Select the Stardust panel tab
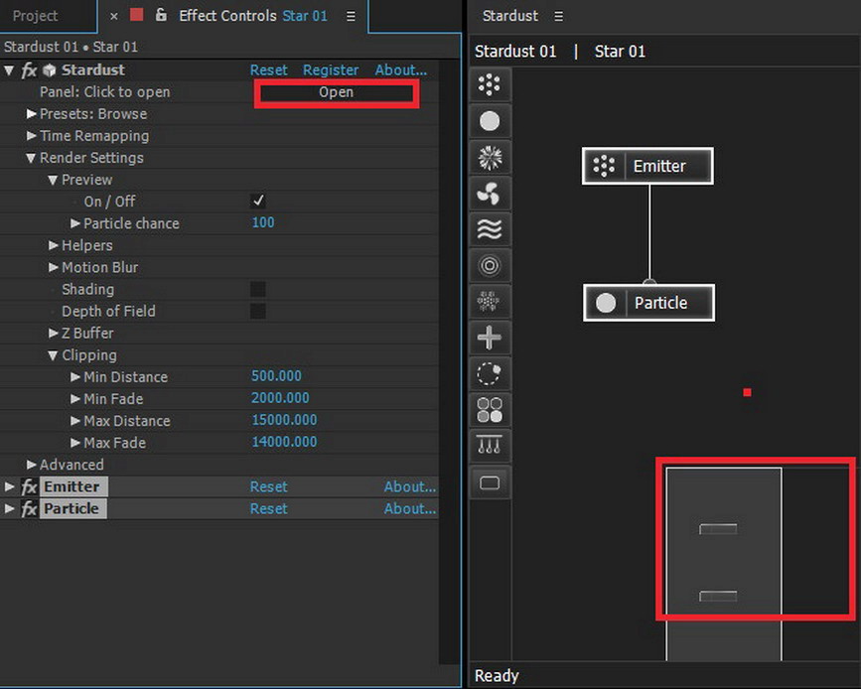The image size is (861, 689). 510,16
